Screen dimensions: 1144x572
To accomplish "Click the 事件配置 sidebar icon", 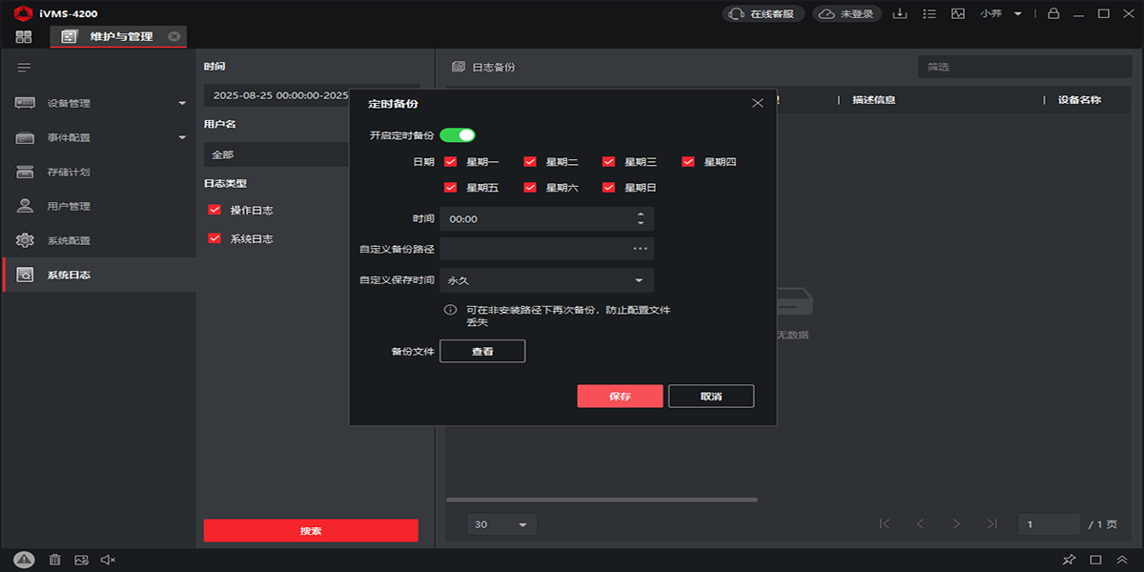I will point(26,137).
